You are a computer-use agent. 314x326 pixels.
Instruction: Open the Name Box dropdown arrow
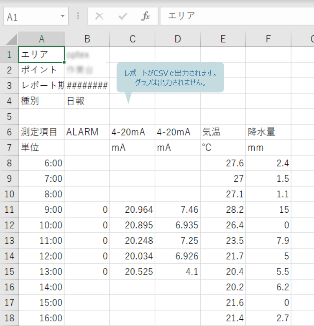62,16
